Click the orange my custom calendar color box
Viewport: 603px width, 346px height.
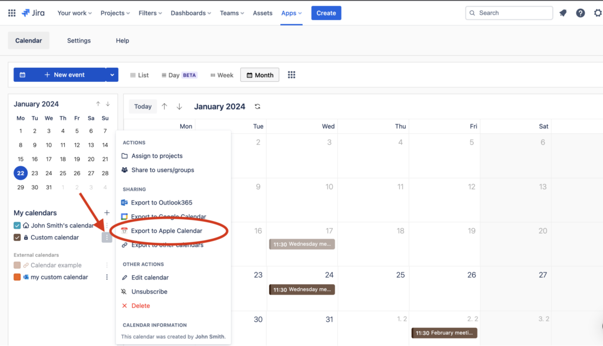[17, 277]
